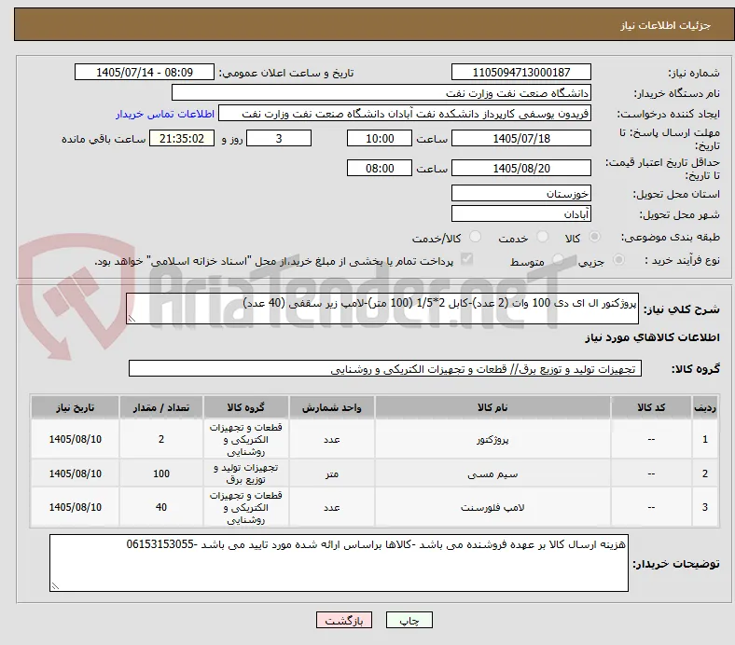Click the ساعت باقی مانده label

(104, 139)
